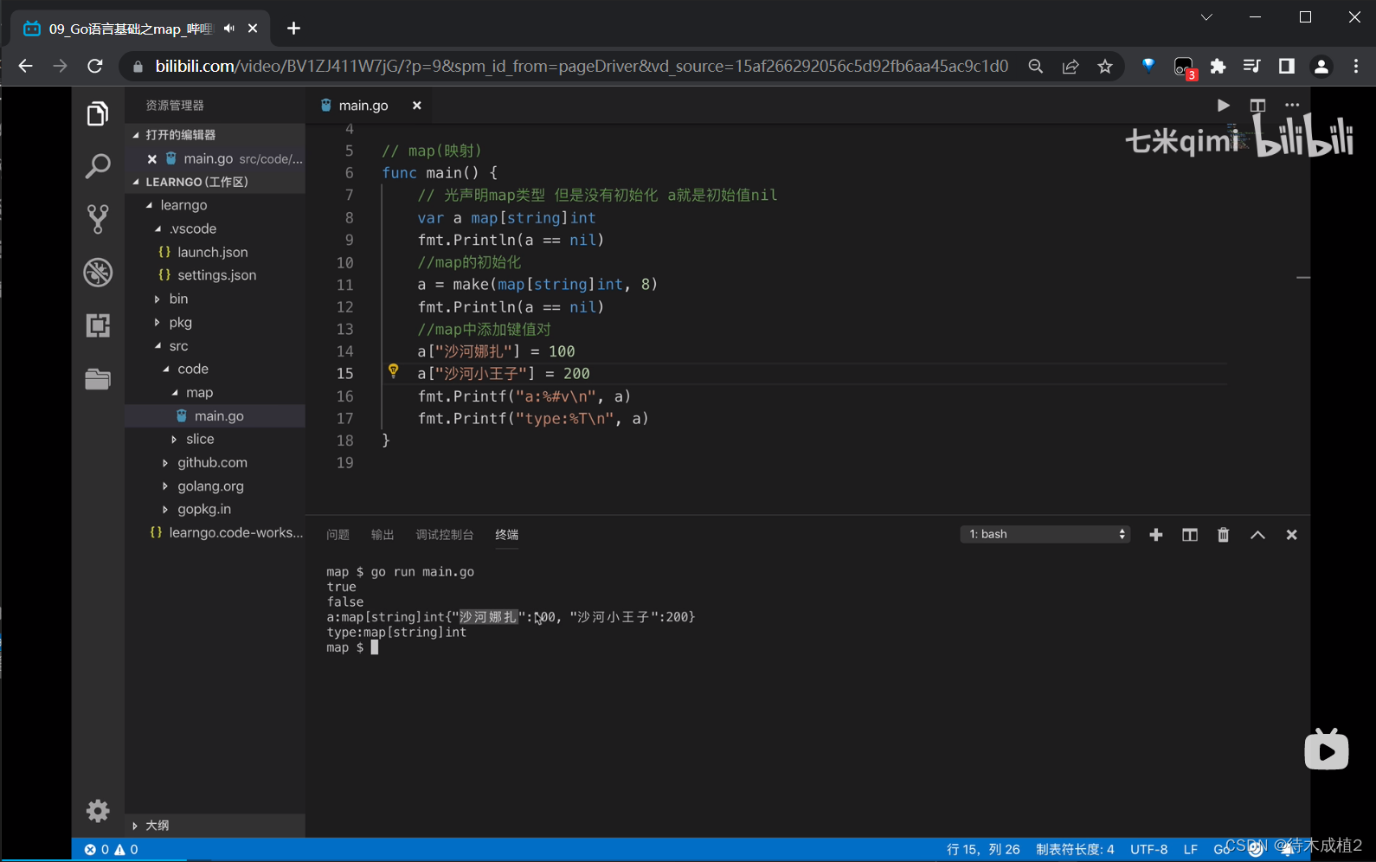Open the Source Control view
1376x862 pixels.
(98, 219)
